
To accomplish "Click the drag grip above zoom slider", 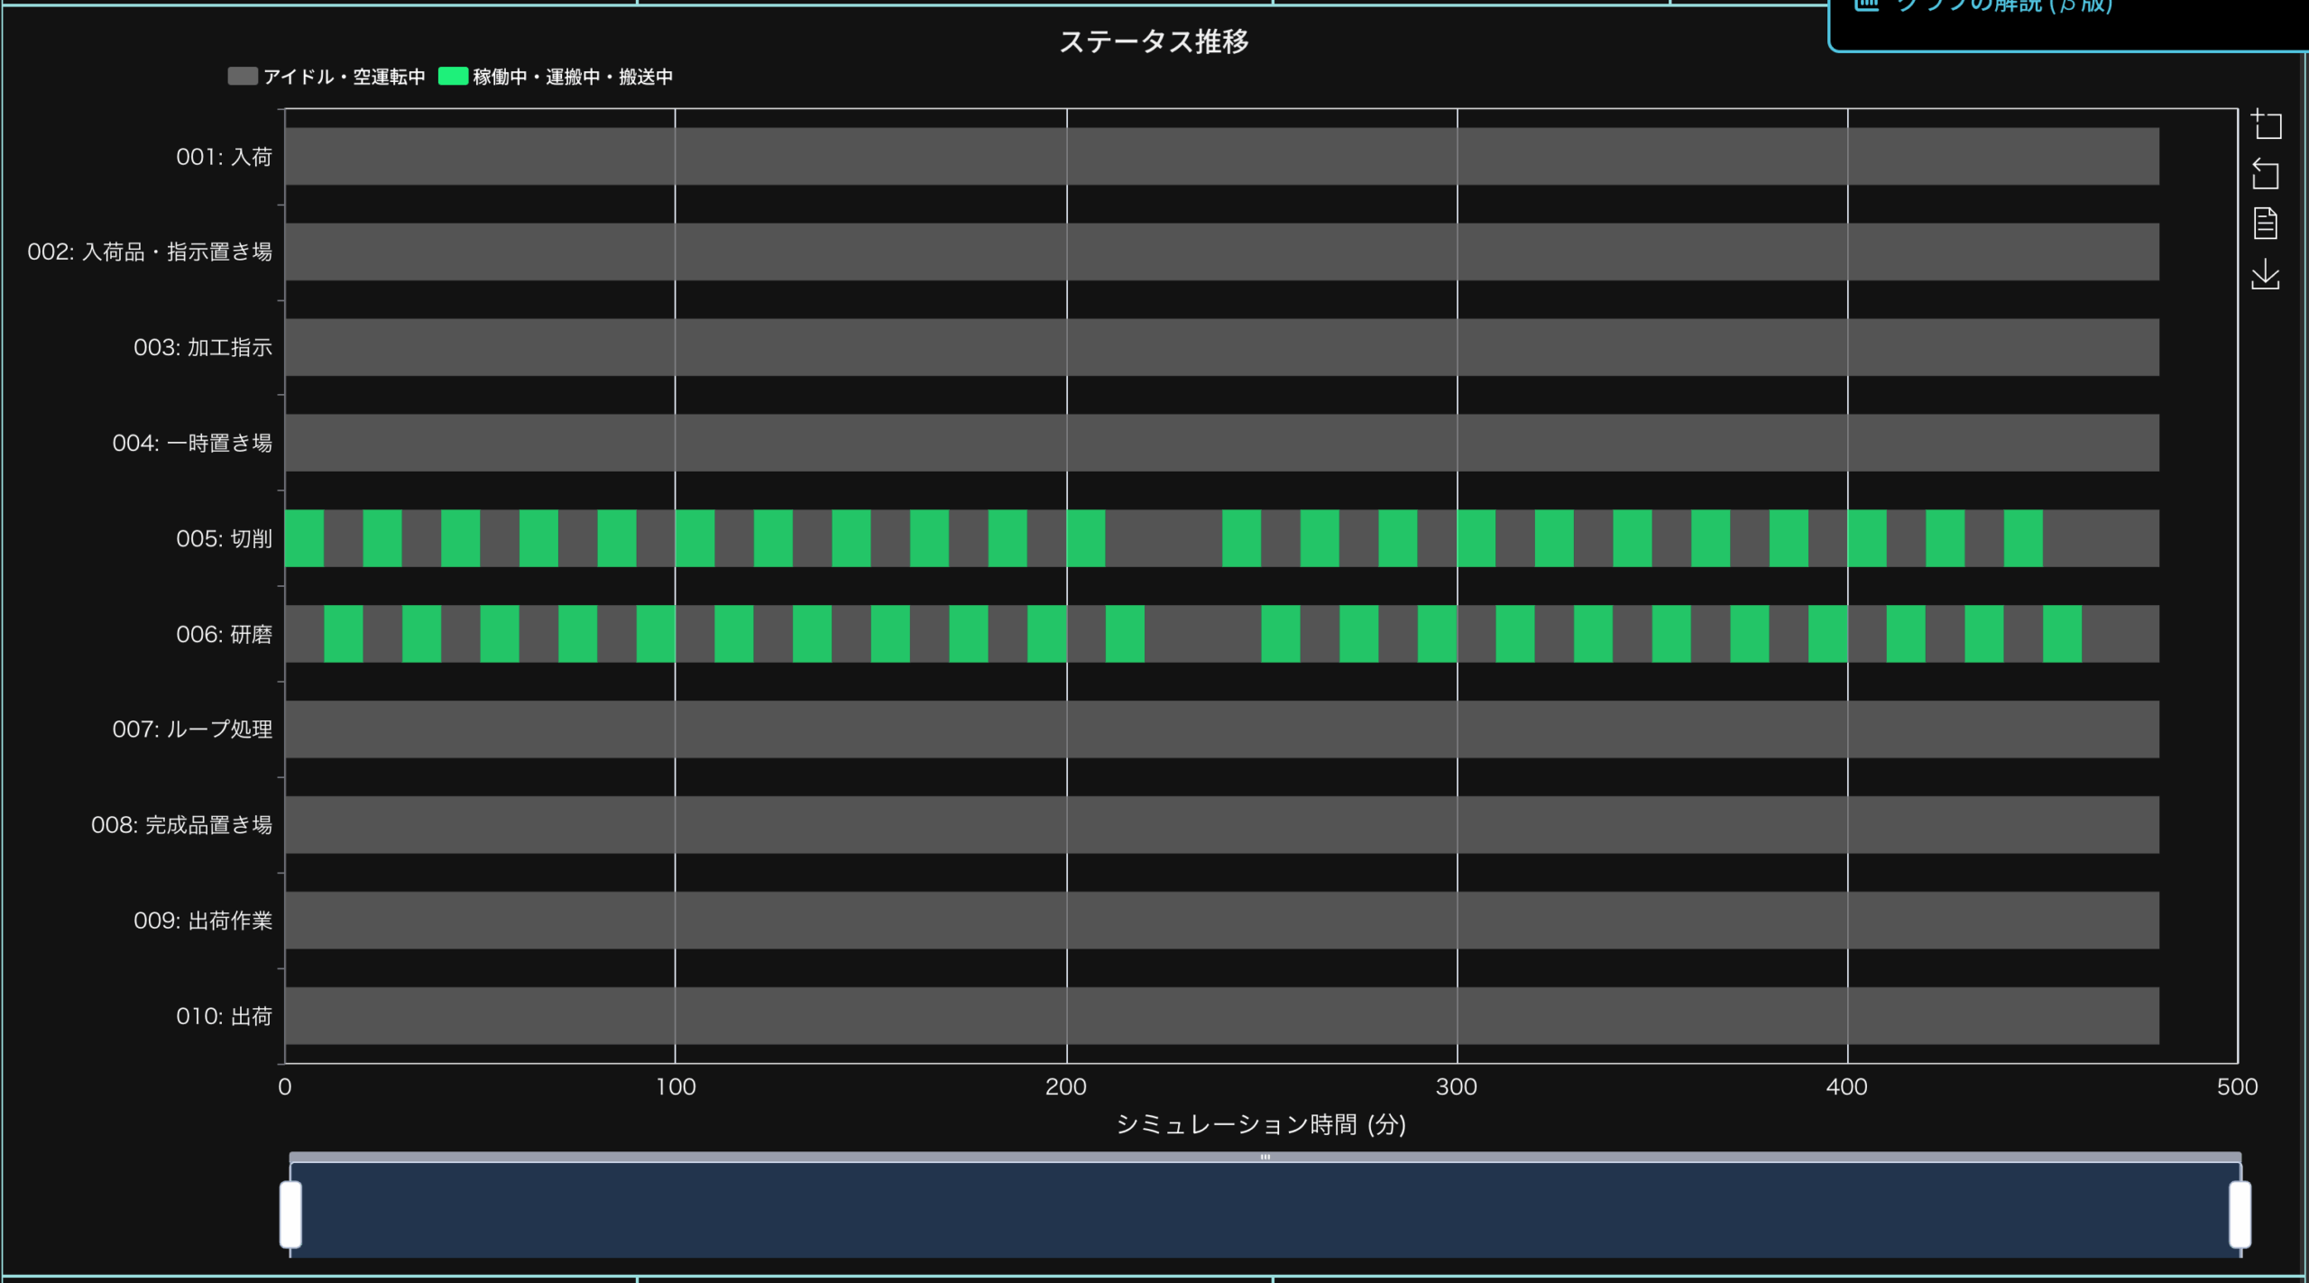I will [x=1265, y=1157].
